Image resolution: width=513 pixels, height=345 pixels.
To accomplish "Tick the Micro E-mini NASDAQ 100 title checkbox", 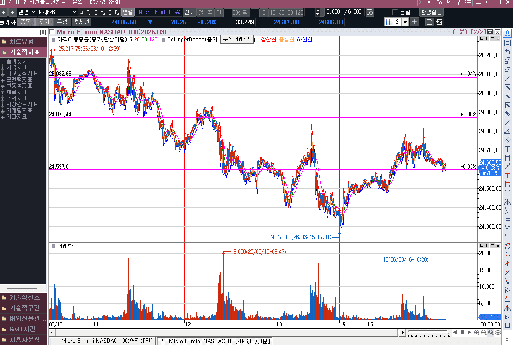I will pyautogui.click(x=52, y=32).
